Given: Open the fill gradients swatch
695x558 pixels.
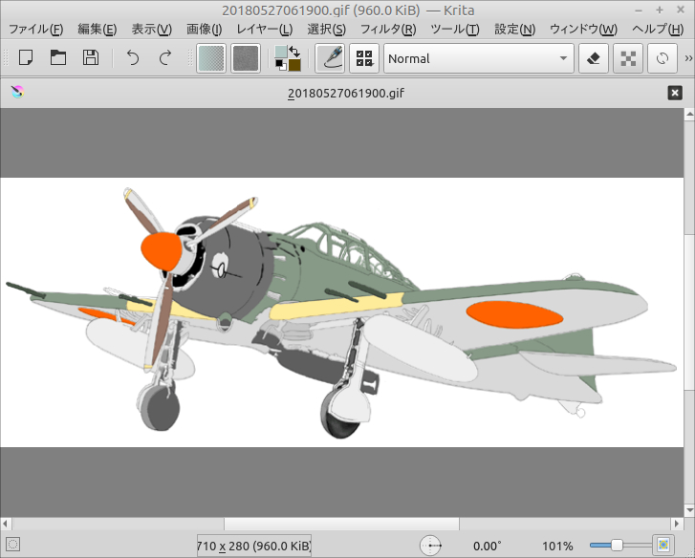Looking at the screenshot, I should pos(211,58).
